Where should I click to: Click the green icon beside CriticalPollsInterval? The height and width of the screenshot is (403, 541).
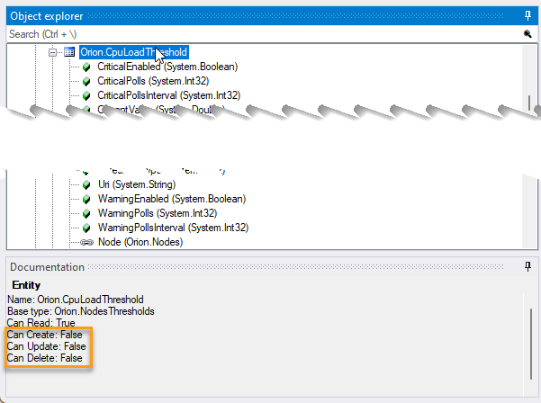coord(86,95)
